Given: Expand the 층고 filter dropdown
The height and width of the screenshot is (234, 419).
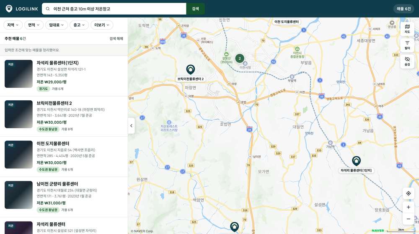Looking at the screenshot, I should 79,25.
